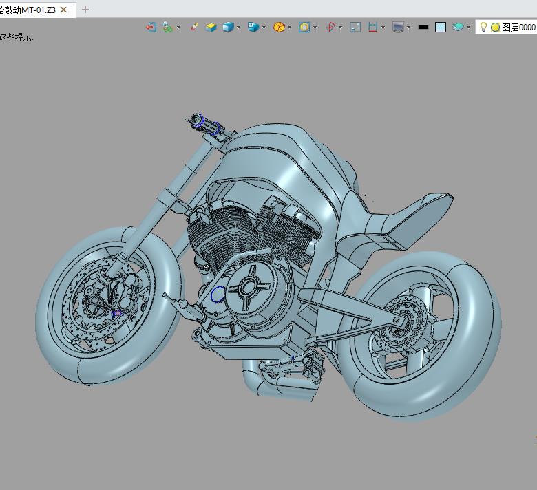Viewport: 537px width, 490px height.
Task: Switch to the MT-01.Z3 document tab
Action: coord(28,10)
